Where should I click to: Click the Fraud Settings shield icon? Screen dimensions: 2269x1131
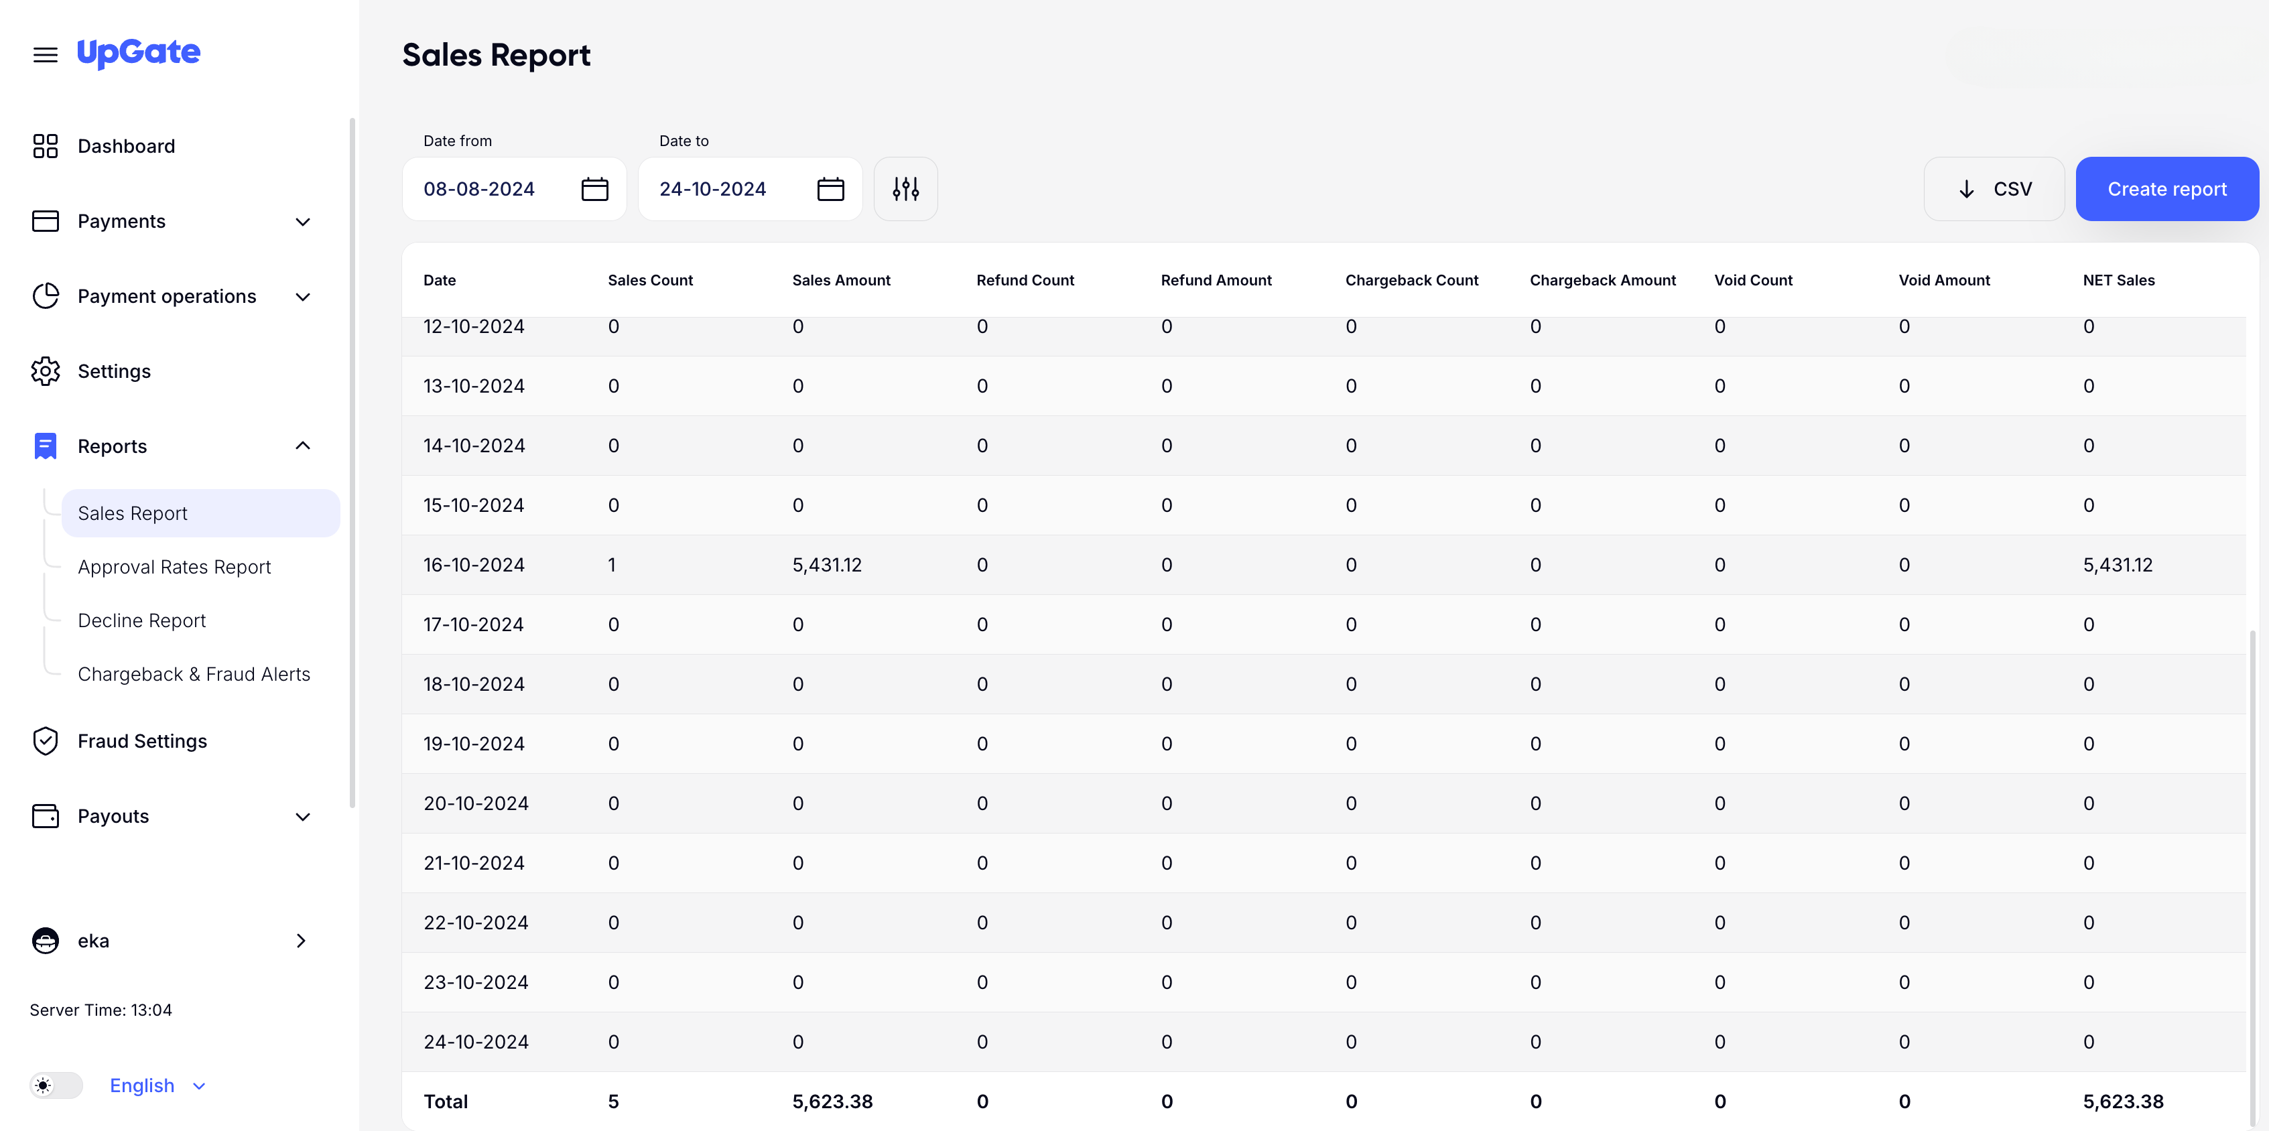tap(45, 741)
